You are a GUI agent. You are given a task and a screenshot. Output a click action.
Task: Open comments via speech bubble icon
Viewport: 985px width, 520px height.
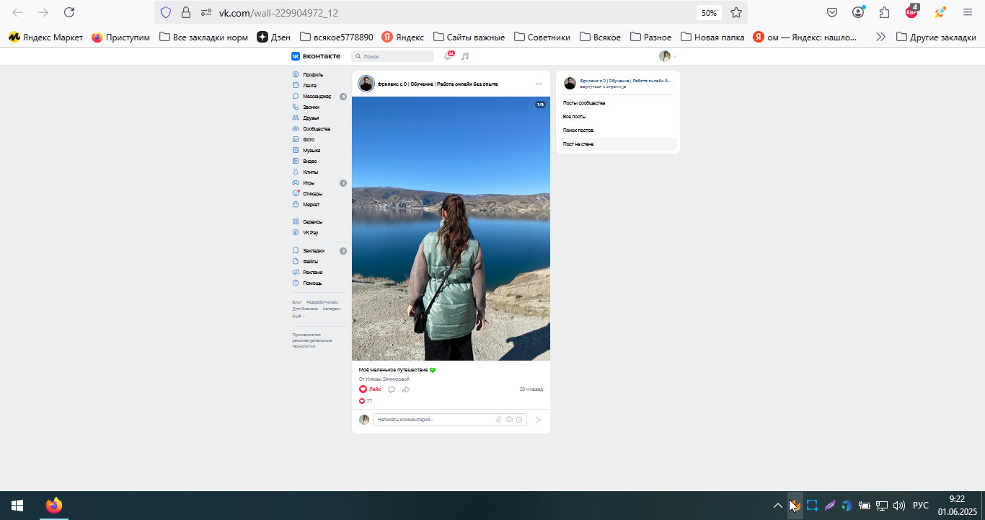(x=392, y=389)
